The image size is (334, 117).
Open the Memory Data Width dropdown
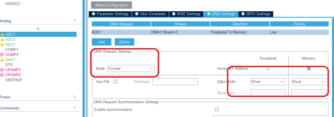point(309,82)
